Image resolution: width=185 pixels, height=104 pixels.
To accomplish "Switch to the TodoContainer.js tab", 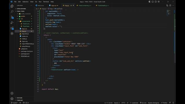I will tap(84, 5).
